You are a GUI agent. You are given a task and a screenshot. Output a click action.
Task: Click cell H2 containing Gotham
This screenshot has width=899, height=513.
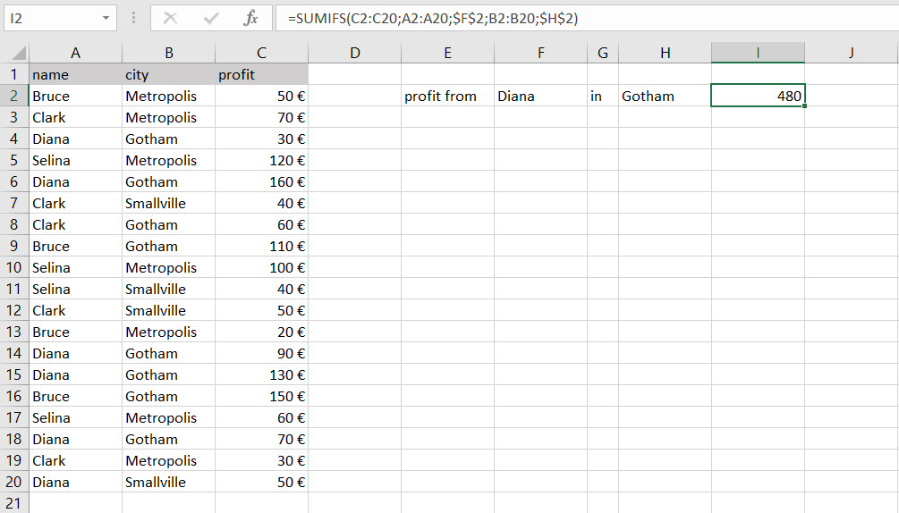(665, 96)
